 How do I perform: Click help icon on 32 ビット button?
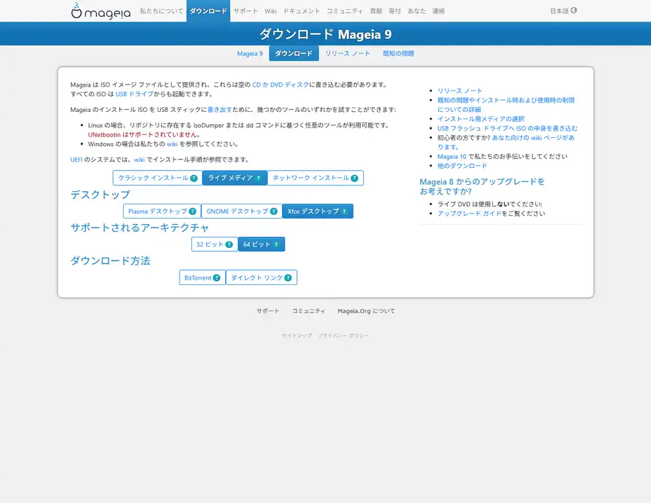click(x=229, y=245)
